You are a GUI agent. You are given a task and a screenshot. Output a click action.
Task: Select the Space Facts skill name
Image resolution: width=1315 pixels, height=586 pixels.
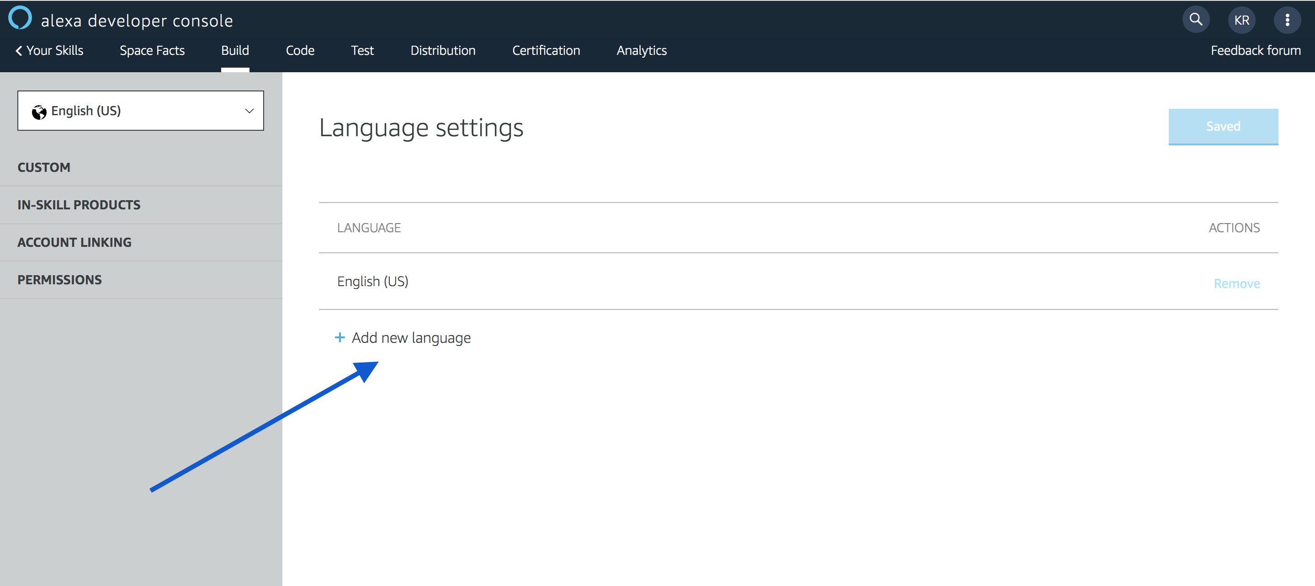(x=152, y=50)
